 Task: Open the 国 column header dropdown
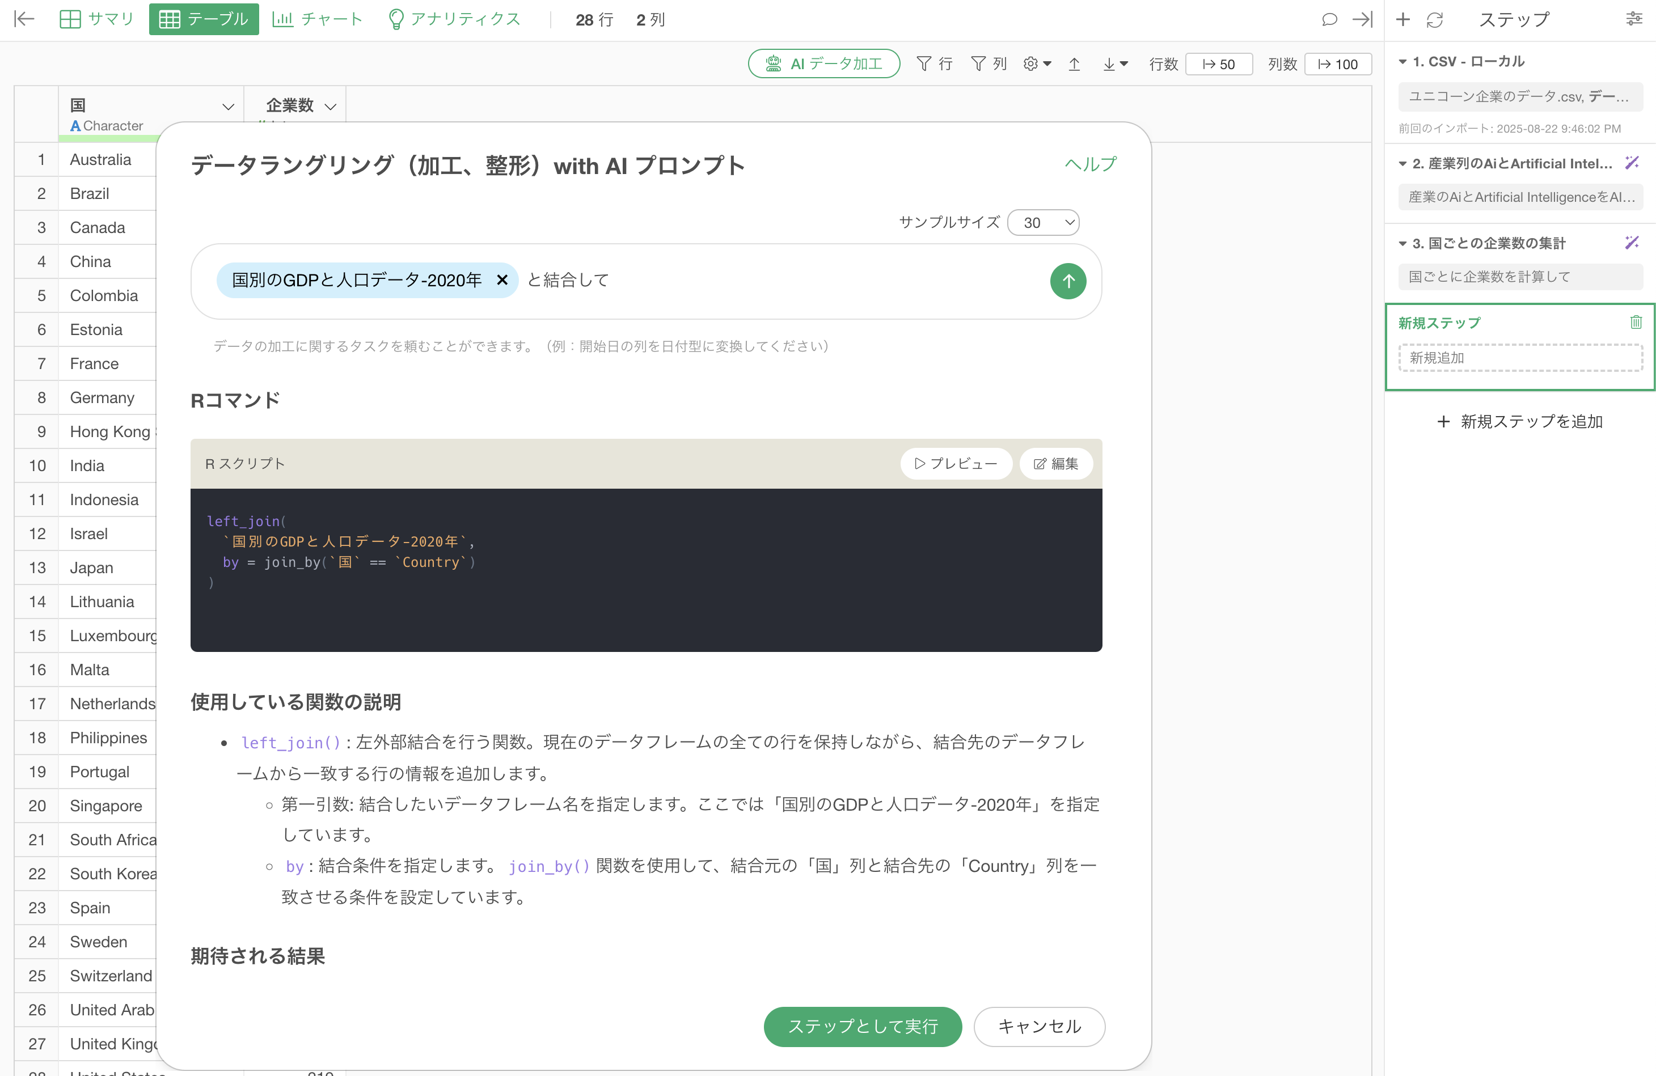click(x=227, y=107)
